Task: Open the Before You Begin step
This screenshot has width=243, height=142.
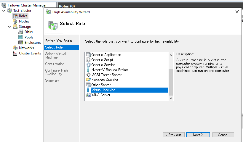Action: click(x=59, y=41)
